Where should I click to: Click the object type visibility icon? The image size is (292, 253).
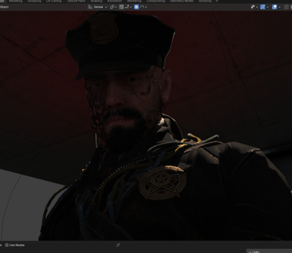(x=253, y=7)
